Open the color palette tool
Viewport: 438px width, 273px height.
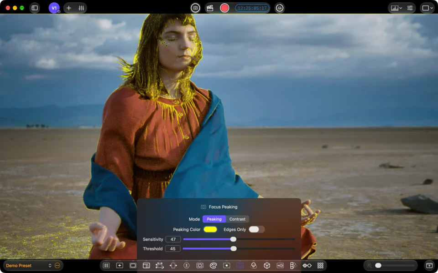[213, 265]
